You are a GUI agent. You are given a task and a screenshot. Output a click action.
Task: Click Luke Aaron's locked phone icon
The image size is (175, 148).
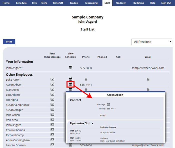pos(86,79)
